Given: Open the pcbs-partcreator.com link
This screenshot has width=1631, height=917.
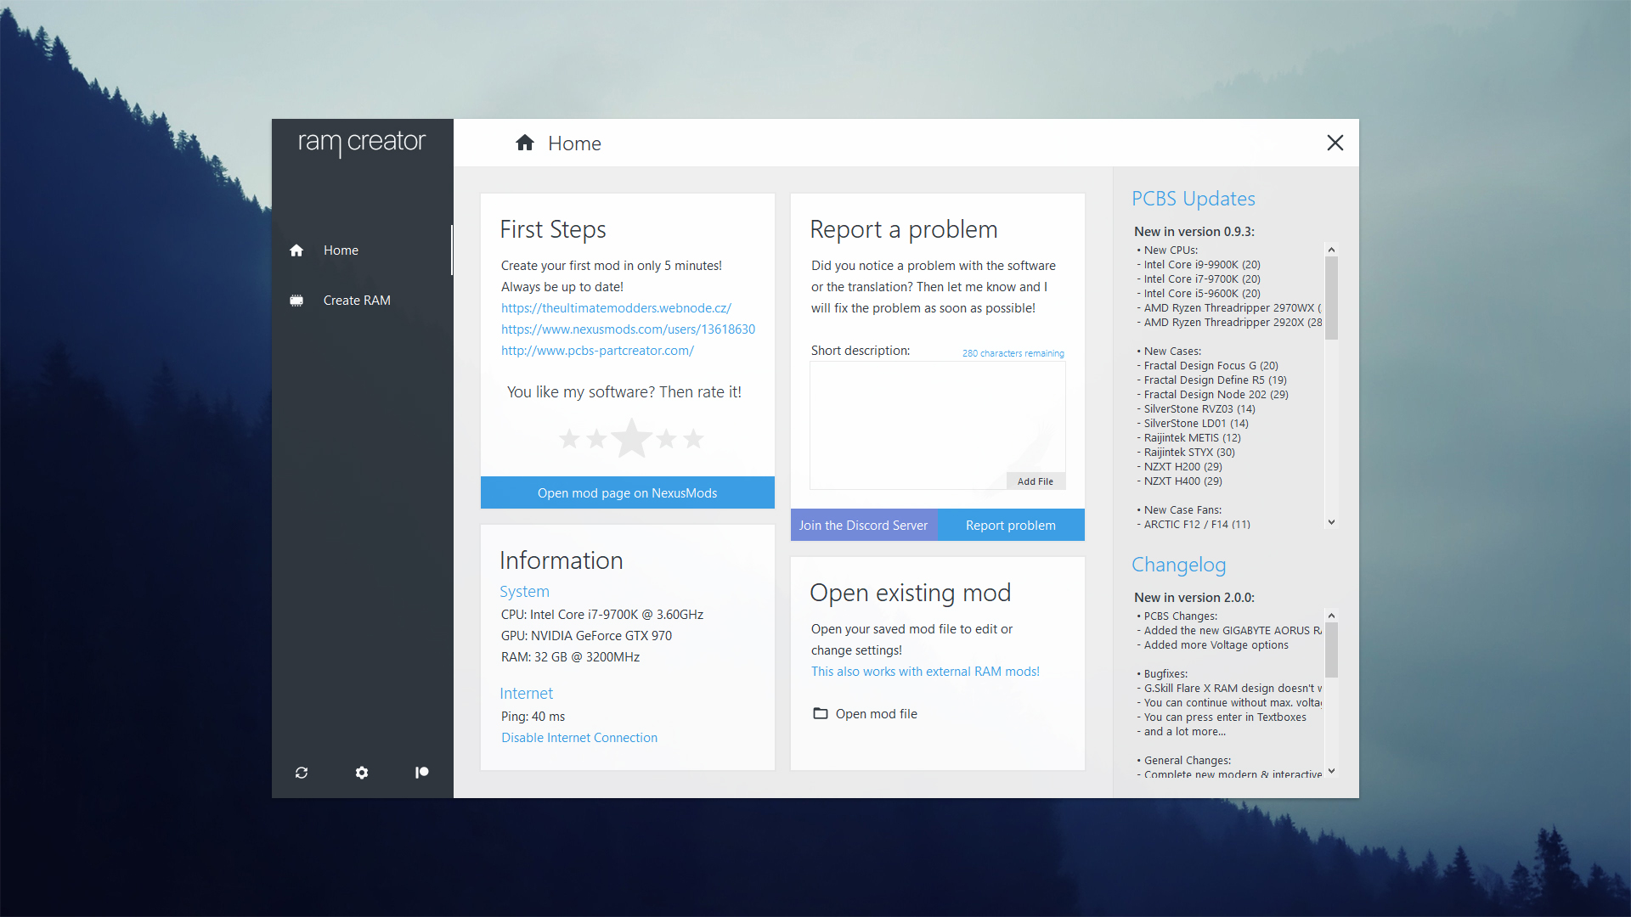Looking at the screenshot, I should pos(597,351).
